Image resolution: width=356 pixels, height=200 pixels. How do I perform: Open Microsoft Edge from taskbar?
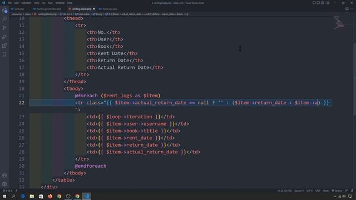click(x=23, y=196)
